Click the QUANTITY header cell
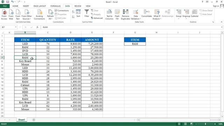Screen dimensions: 224x126 point(48,40)
